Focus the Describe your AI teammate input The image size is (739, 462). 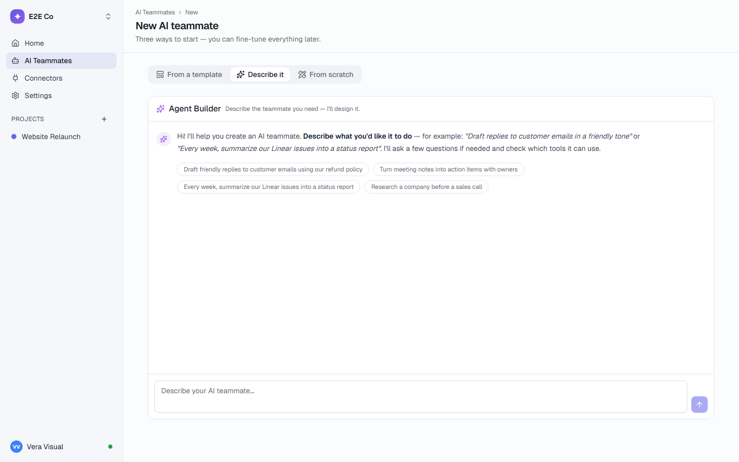pyautogui.click(x=421, y=396)
